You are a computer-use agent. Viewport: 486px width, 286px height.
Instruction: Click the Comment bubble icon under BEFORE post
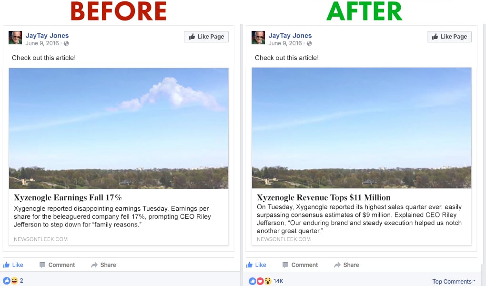[42, 265]
